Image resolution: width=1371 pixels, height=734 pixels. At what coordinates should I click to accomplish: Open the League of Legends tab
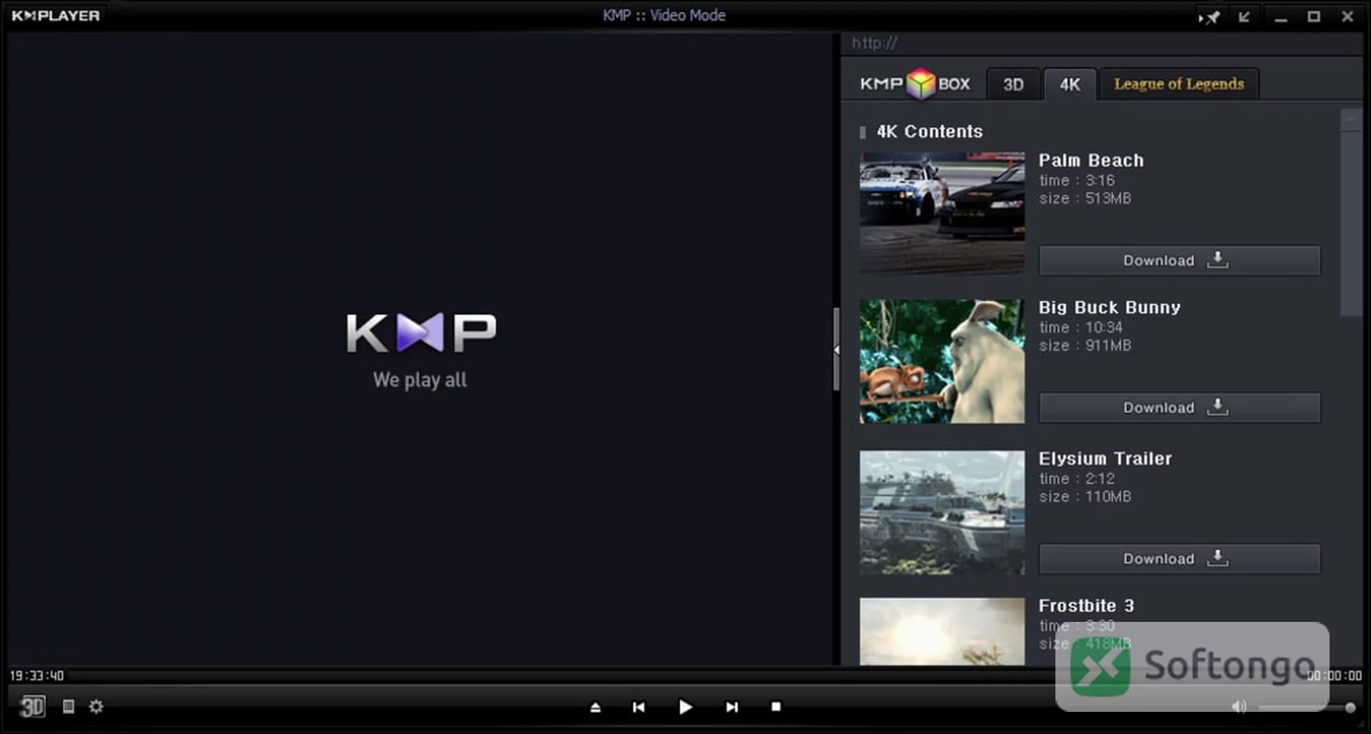click(x=1179, y=84)
